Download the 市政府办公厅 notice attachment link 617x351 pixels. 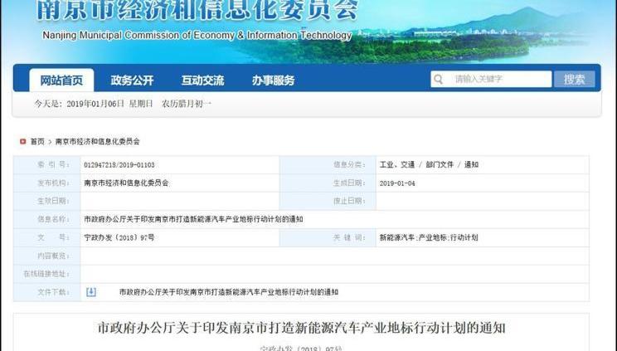click(x=228, y=292)
